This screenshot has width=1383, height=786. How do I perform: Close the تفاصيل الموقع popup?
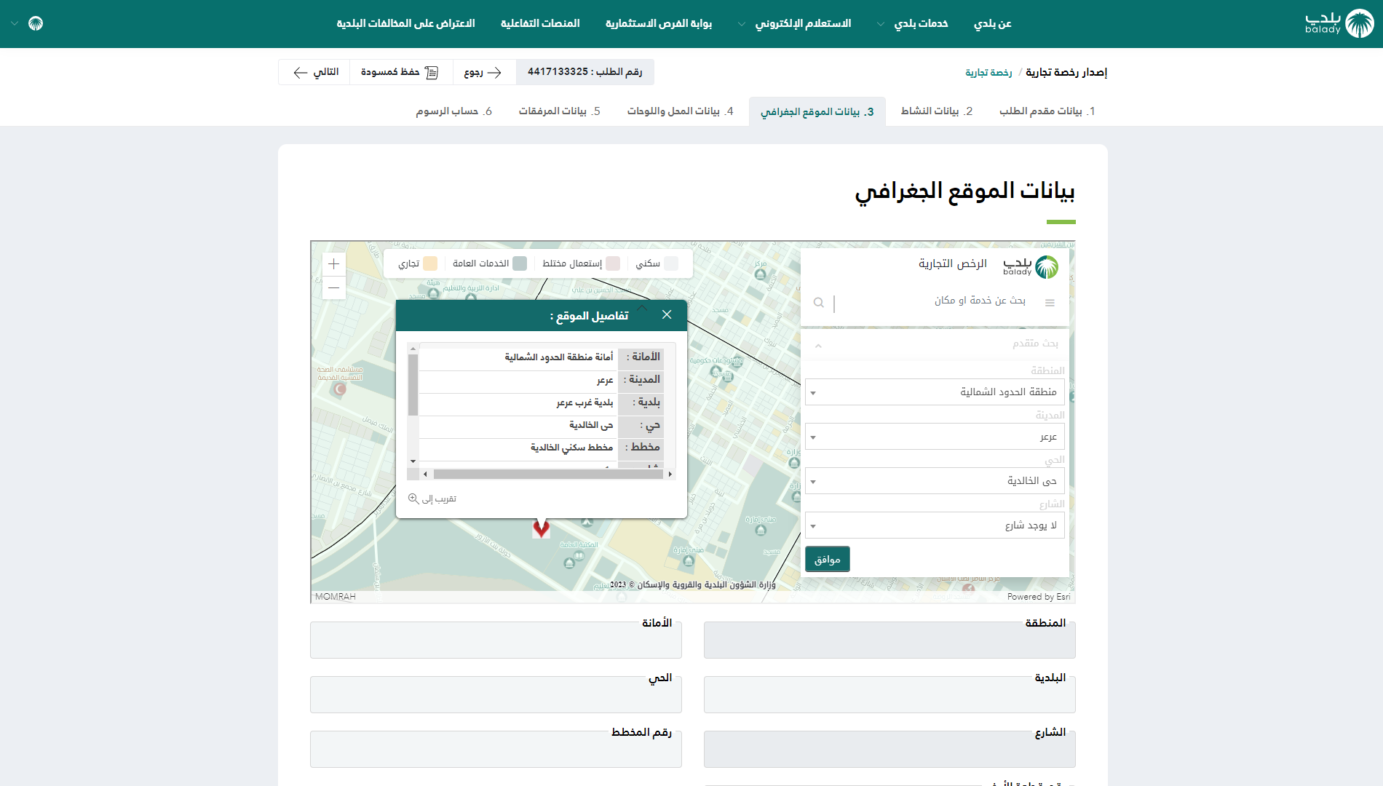coord(667,315)
